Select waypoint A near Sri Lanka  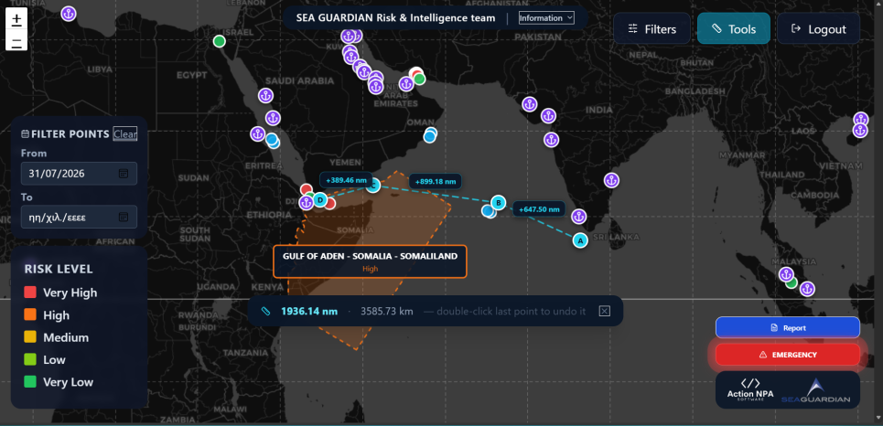coord(580,240)
